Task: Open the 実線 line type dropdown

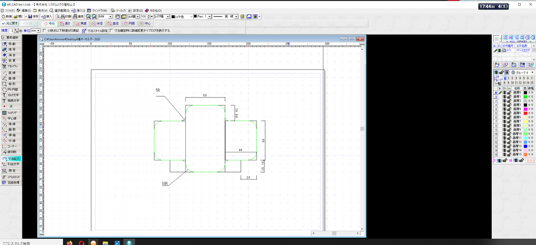Action: click(236, 16)
